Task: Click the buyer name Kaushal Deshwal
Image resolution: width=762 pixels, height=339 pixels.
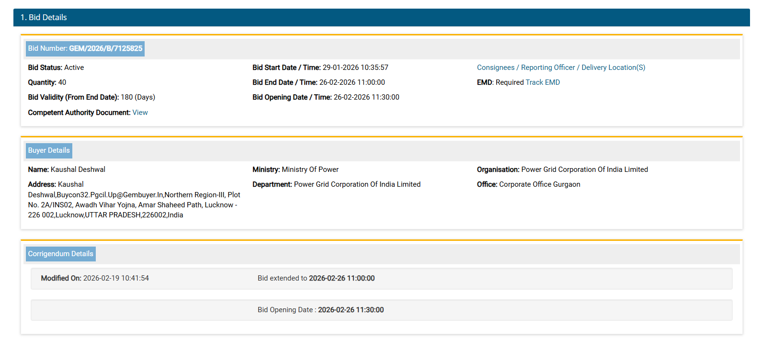Action: [x=78, y=169]
